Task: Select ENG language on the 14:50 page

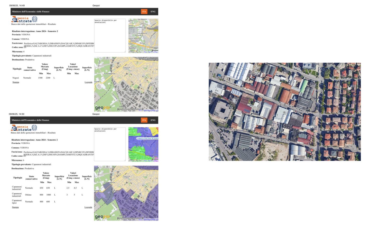Action: [153, 120]
